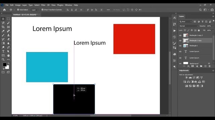Select the History Brush tool
Image resolution: width=215 pixels, height=120 pixels.
tap(3, 39)
